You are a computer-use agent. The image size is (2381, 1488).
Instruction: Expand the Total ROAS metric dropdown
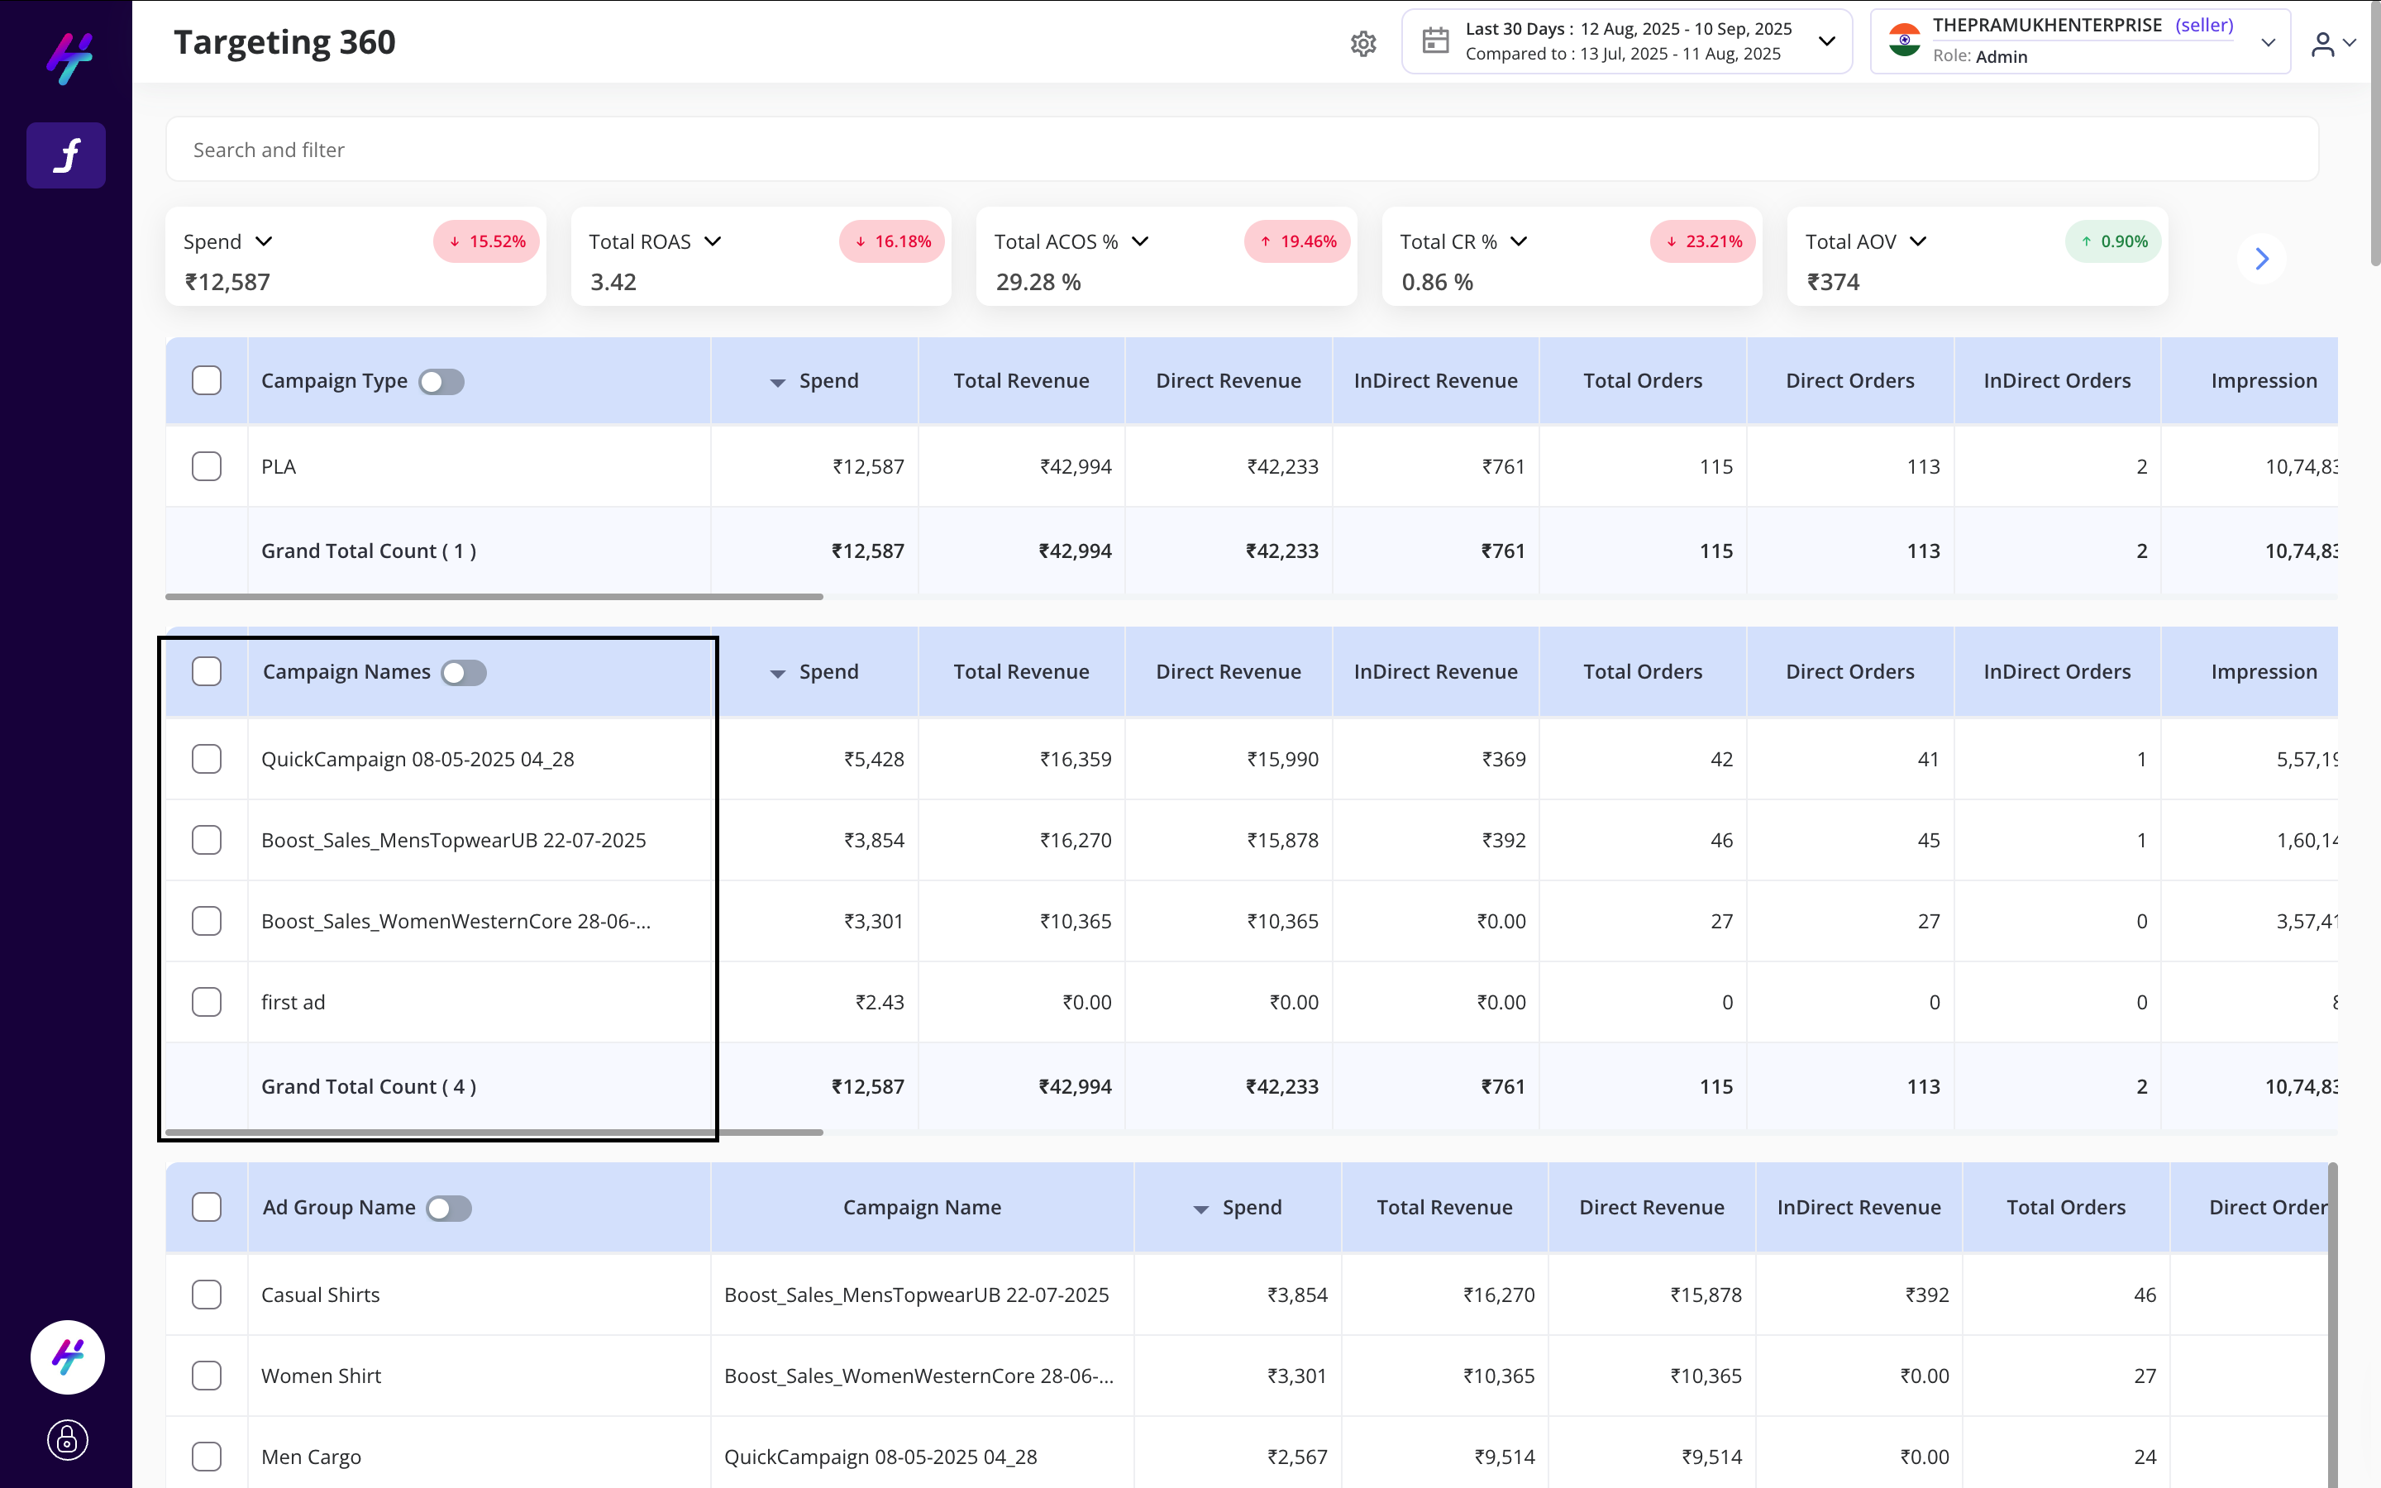(x=713, y=242)
